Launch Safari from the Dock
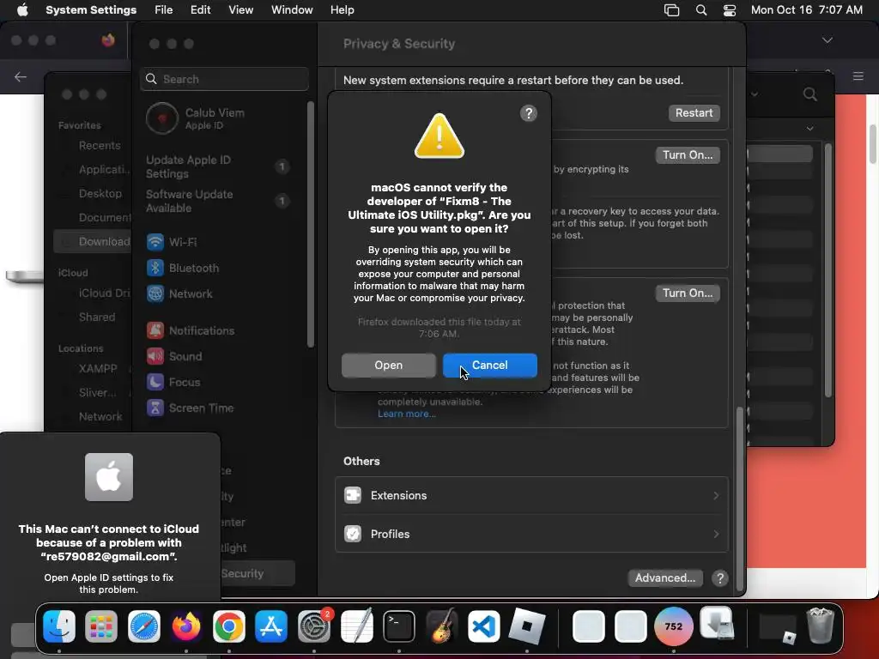Viewport: 879px width, 659px height. 144,626
